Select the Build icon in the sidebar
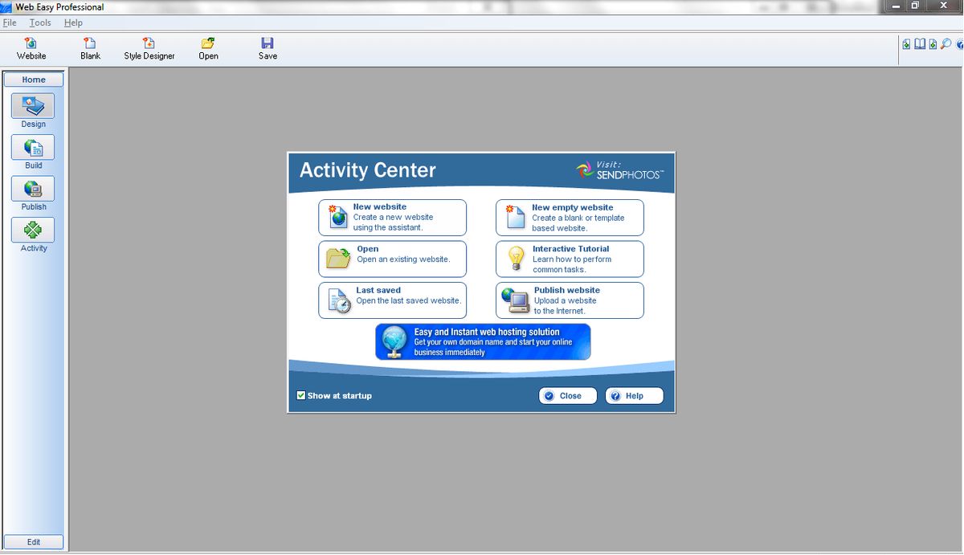Viewport: 964px width, 555px height. 33,147
